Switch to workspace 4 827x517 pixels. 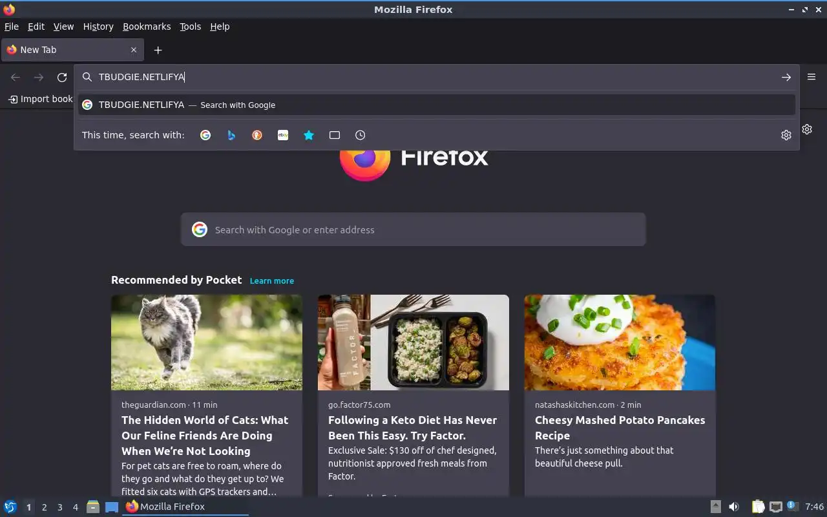pos(75,507)
